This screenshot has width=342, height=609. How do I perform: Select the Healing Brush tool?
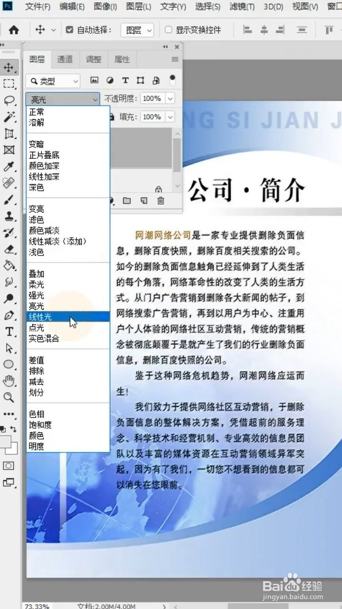click(x=9, y=183)
